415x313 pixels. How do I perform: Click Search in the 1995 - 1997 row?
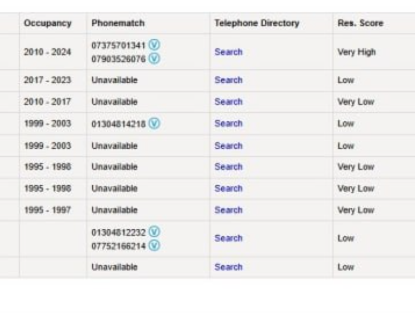click(228, 210)
